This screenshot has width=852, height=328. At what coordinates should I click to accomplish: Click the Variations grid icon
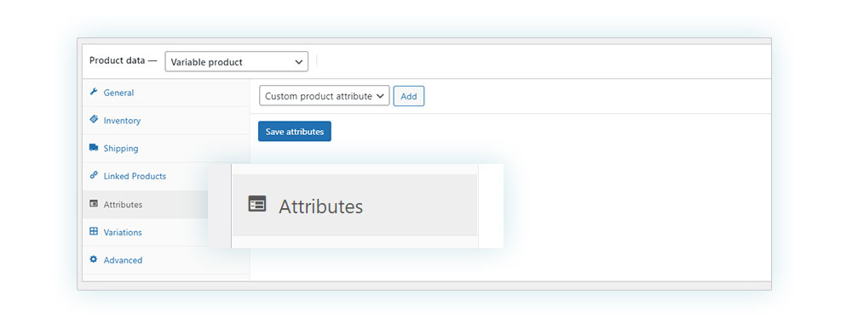[94, 231]
